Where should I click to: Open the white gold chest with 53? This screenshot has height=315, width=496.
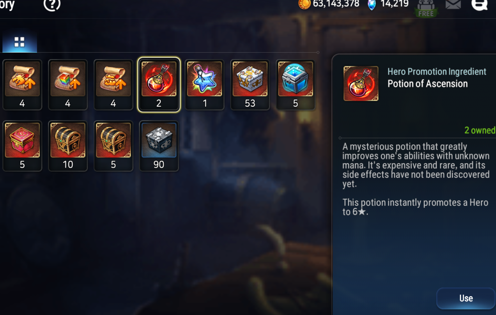point(250,85)
